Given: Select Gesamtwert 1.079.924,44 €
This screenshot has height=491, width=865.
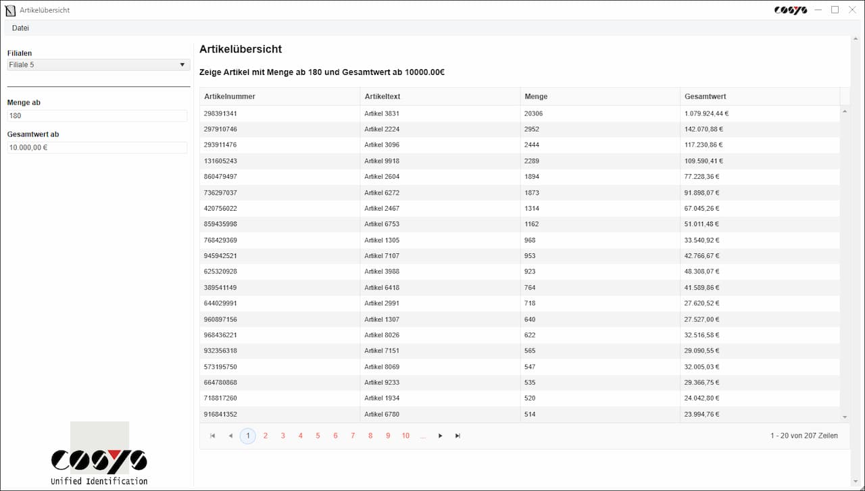Looking at the screenshot, I should [760, 113].
